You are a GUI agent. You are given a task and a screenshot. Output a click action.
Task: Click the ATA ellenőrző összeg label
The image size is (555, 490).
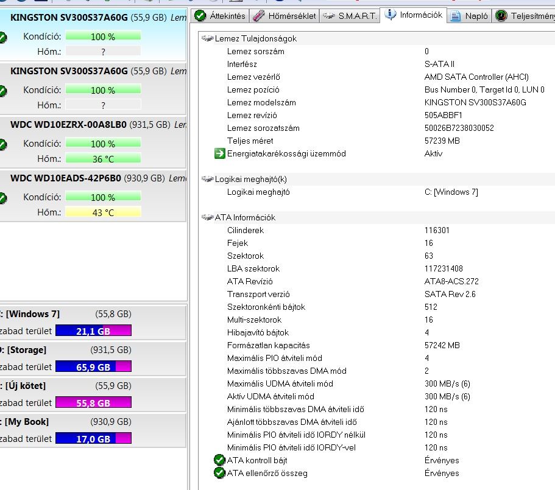coord(267,473)
